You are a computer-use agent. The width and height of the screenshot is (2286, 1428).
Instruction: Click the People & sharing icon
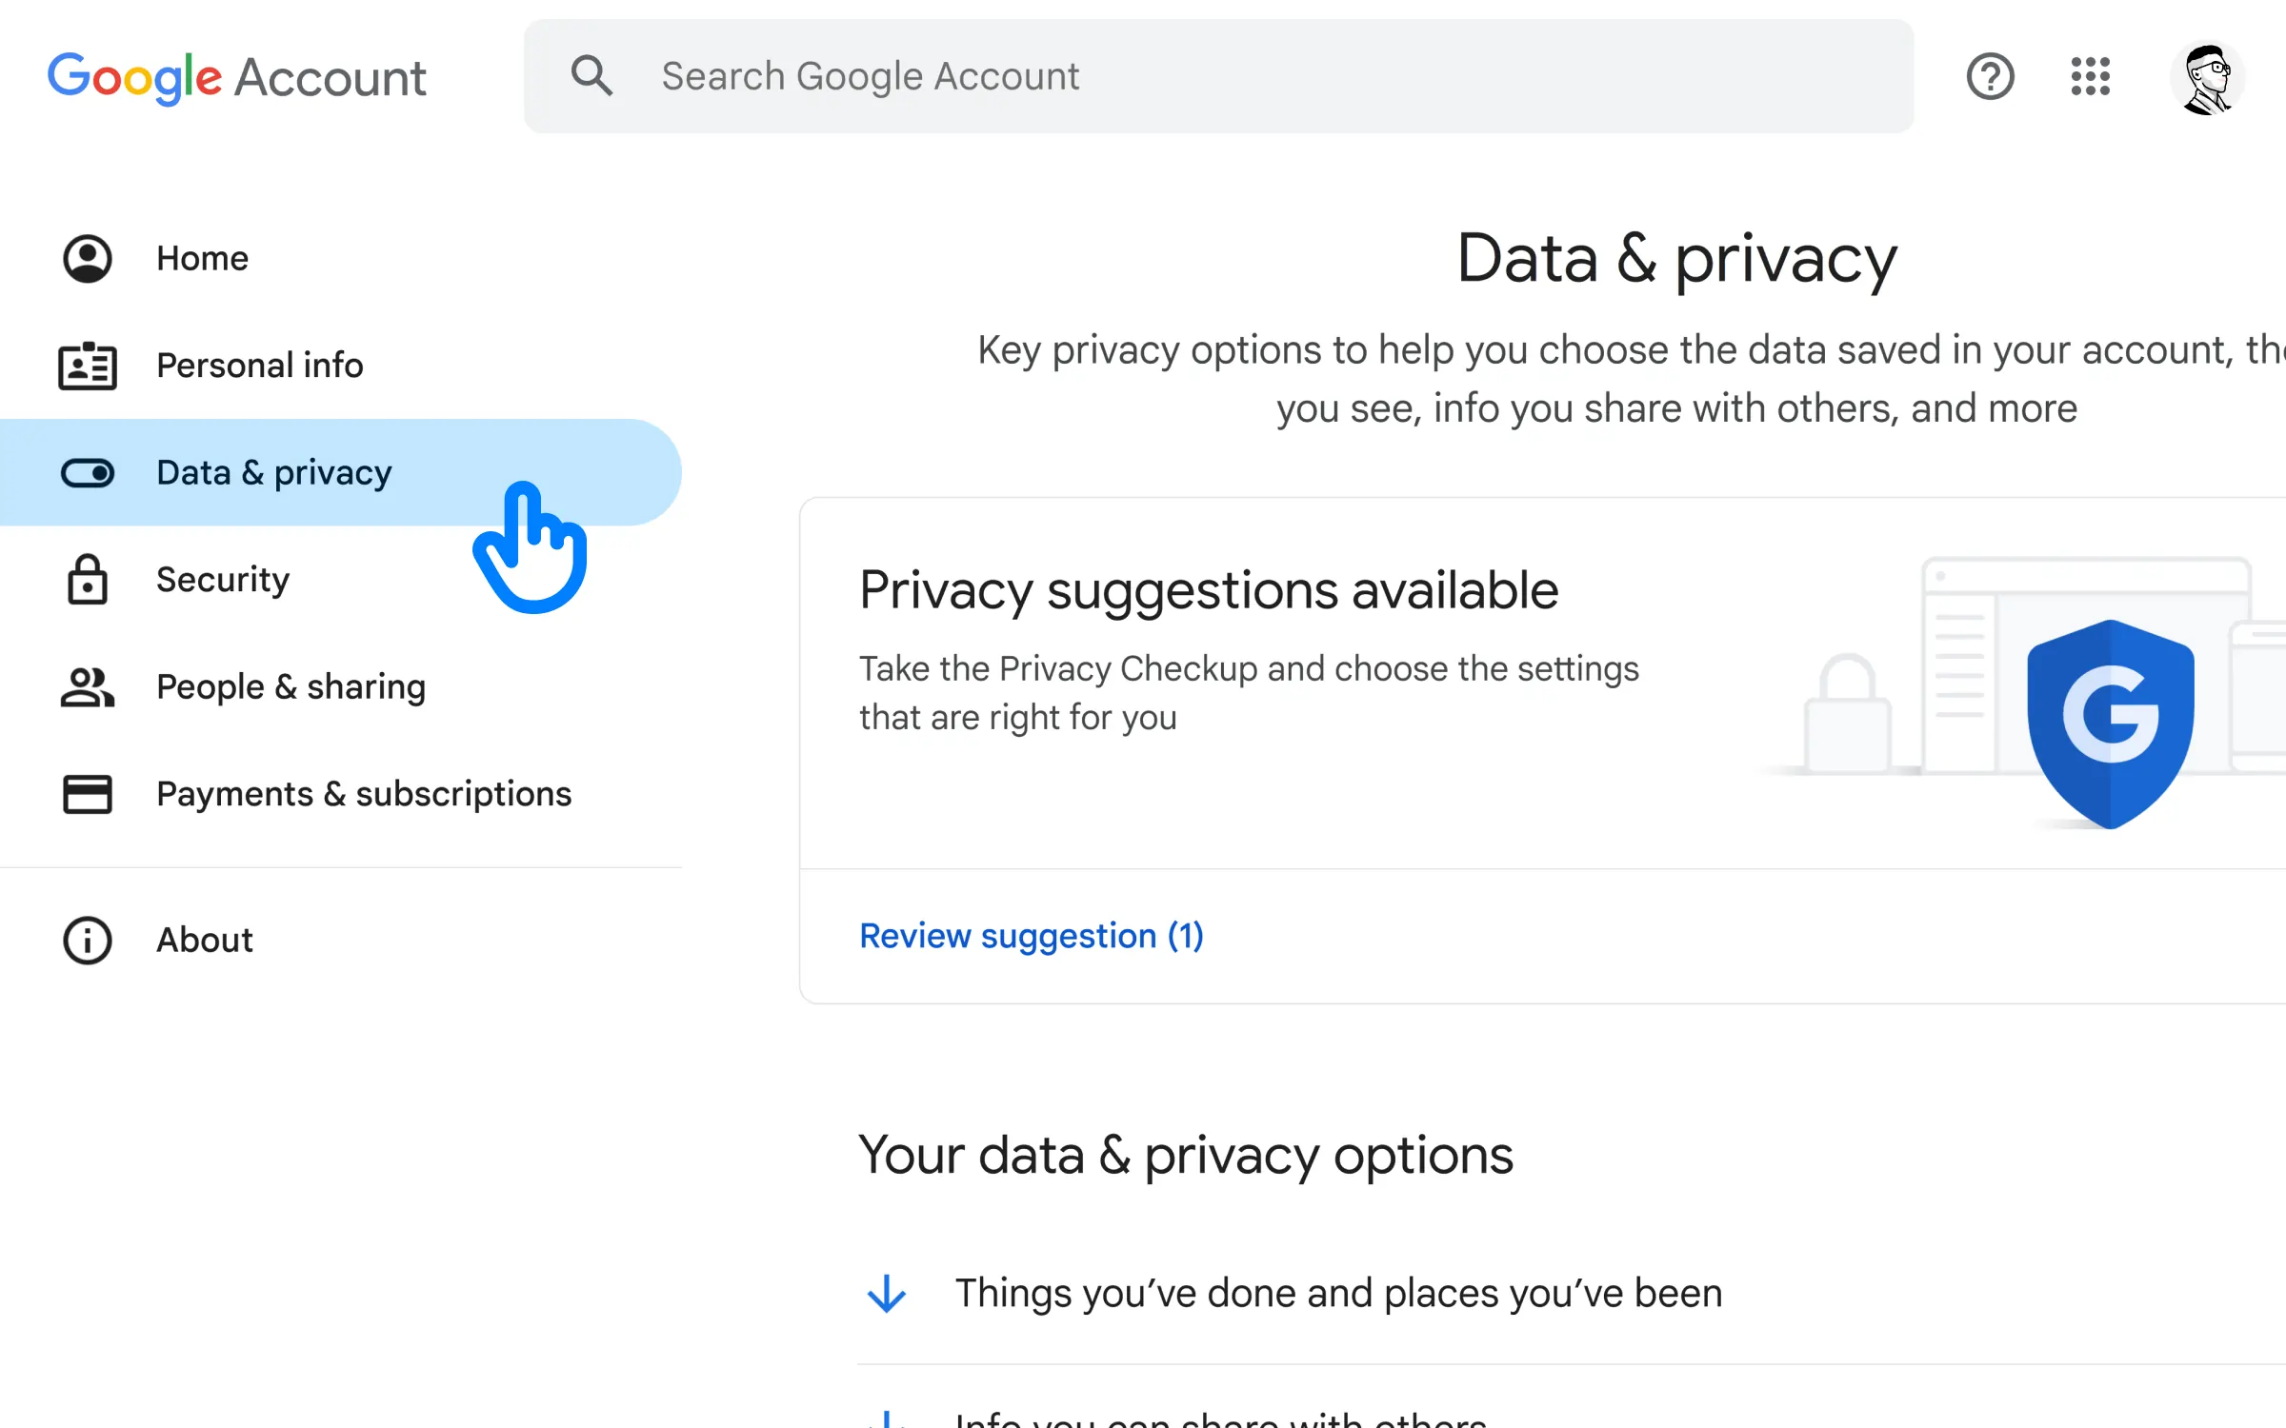coord(86,684)
